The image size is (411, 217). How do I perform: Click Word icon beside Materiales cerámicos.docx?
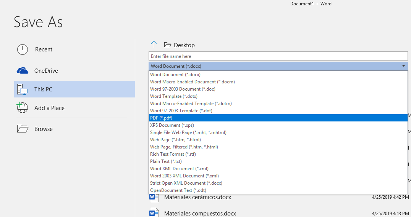click(x=154, y=198)
